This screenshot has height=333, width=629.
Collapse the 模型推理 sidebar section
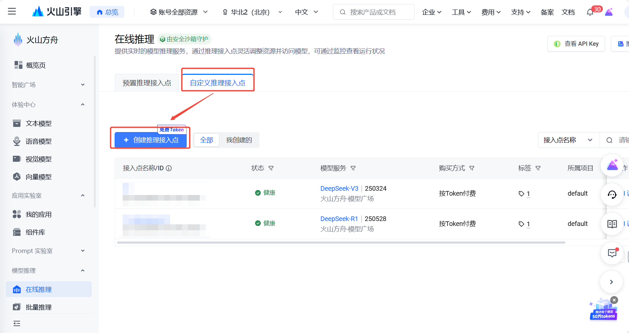click(x=49, y=270)
